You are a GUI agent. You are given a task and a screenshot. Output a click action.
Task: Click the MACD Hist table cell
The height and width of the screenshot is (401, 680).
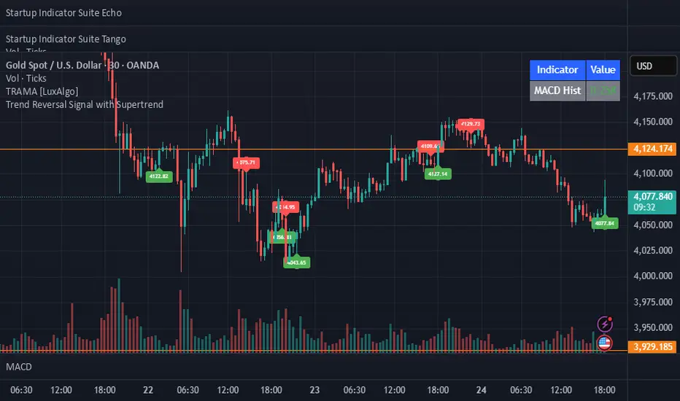pos(557,90)
